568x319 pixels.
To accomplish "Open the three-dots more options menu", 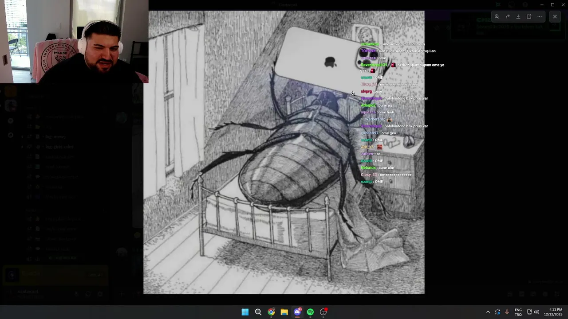I will pyautogui.click(x=540, y=17).
